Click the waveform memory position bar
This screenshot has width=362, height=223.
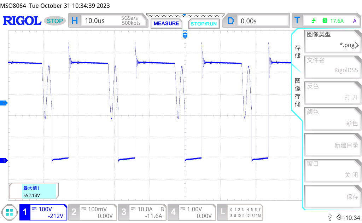[x=185, y=15]
